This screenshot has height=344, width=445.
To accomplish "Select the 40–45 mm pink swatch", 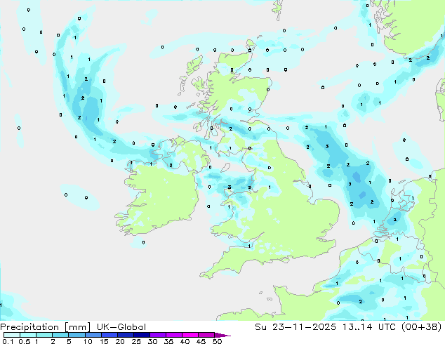I will point(190,335).
